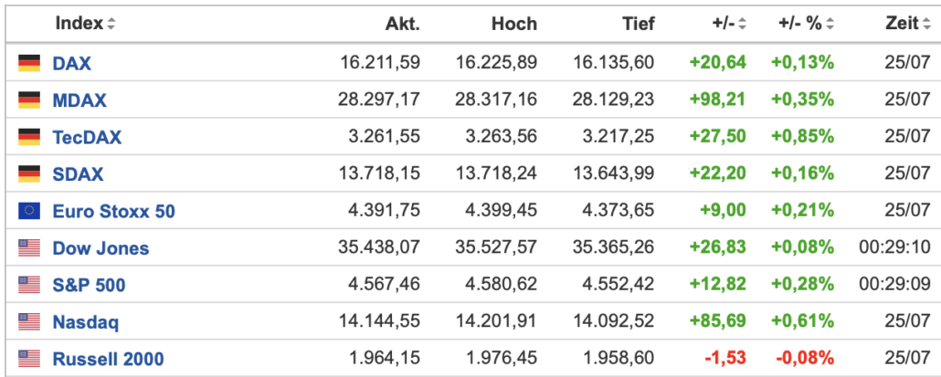Sort table by Index column arrows
The width and height of the screenshot is (941, 377).
click(x=111, y=24)
